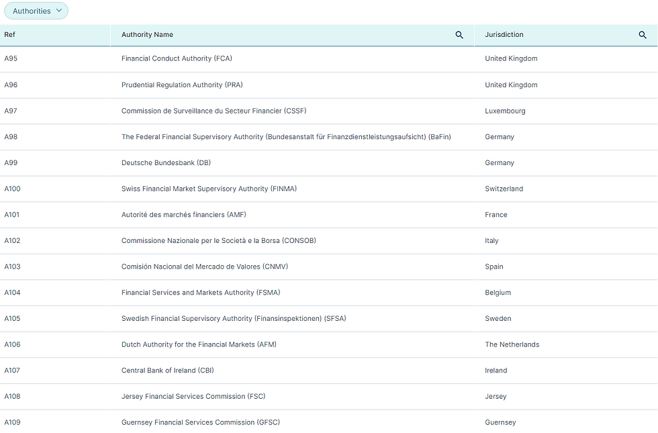The image size is (658, 433).
Task: Click the Guernsey jurisdiction cell
Action: click(x=500, y=423)
